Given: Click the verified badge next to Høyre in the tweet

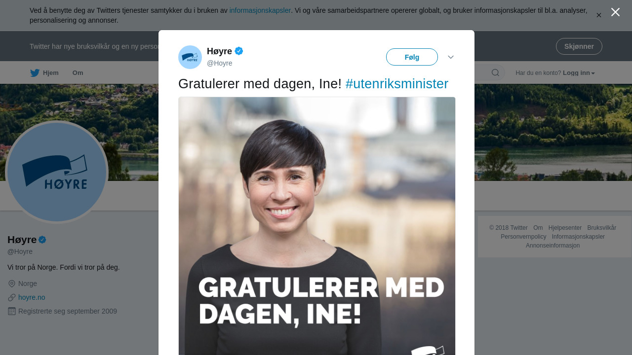Looking at the screenshot, I should (239, 51).
